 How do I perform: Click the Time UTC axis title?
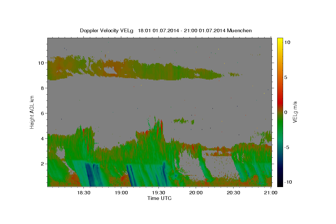159,198
